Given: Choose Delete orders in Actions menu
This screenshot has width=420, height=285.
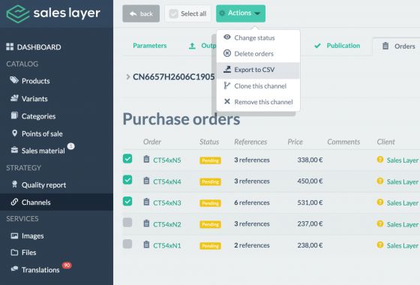Looking at the screenshot, I should [258, 54].
